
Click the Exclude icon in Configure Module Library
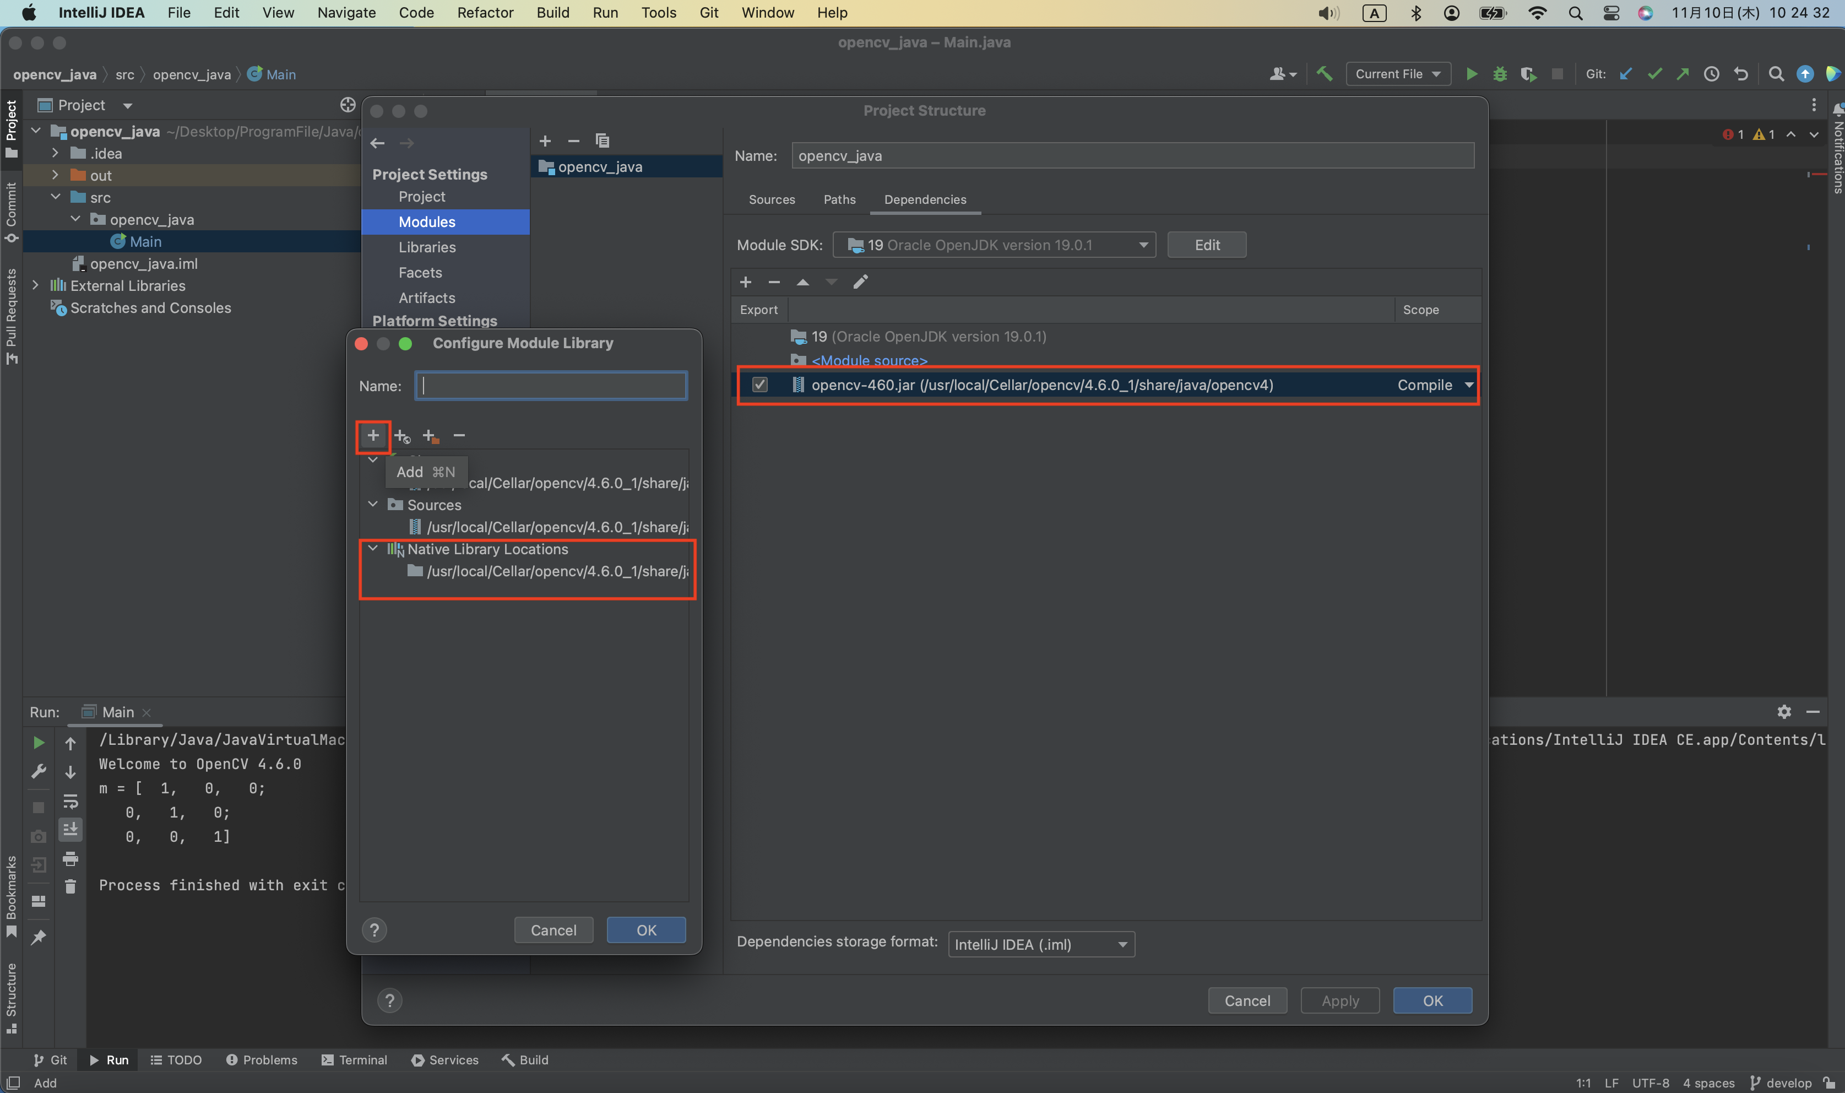431,436
